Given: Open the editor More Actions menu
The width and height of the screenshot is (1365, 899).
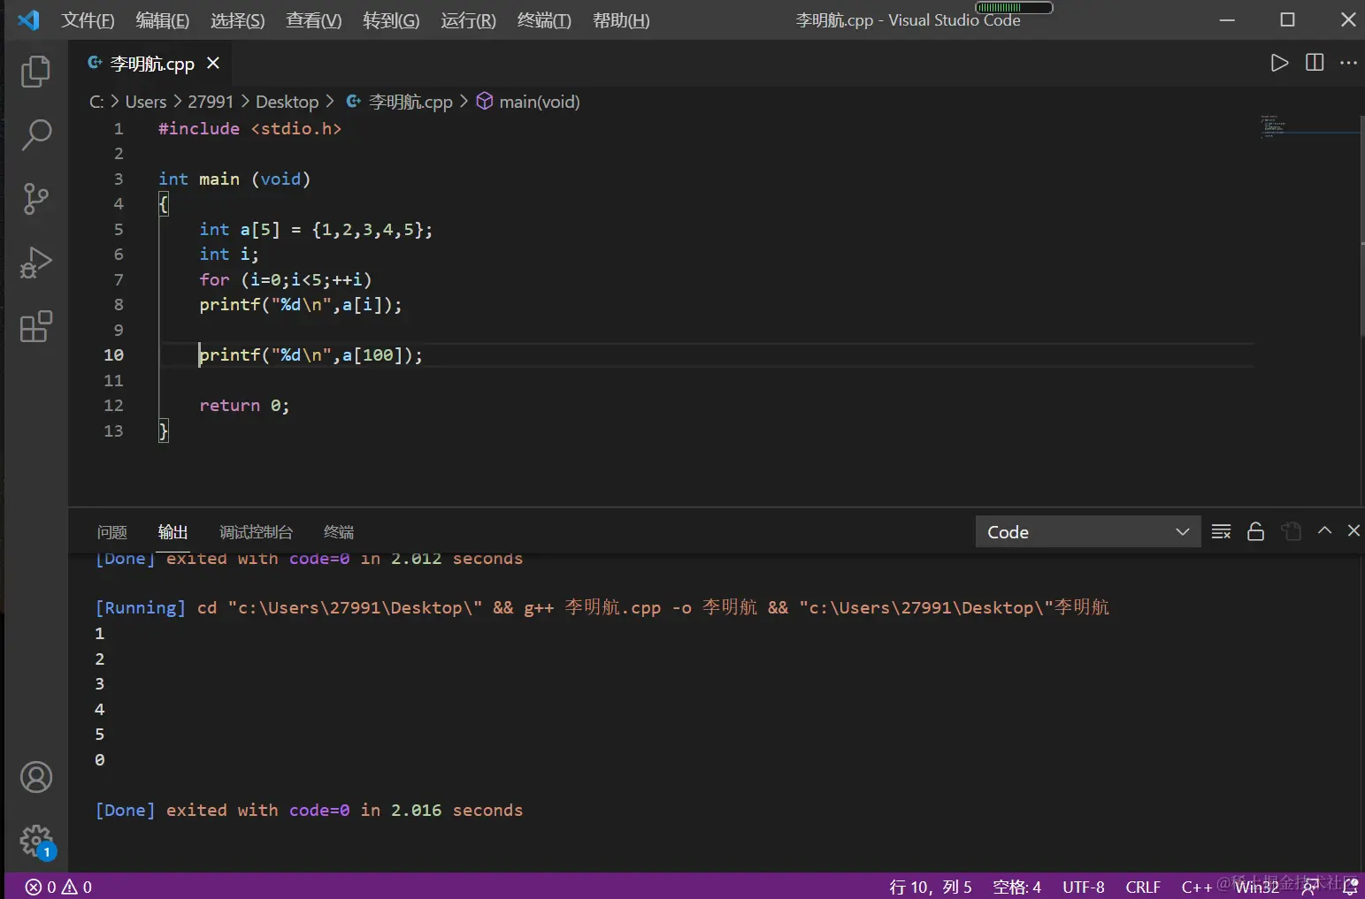Looking at the screenshot, I should click(1348, 63).
